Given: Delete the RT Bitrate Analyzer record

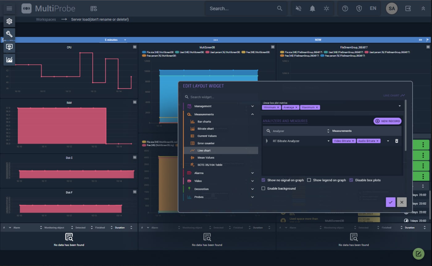Looking at the screenshot, I should [397, 141].
